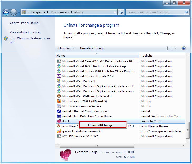Click the search magnifier icon
The image size is (192, 164).
[186, 12]
